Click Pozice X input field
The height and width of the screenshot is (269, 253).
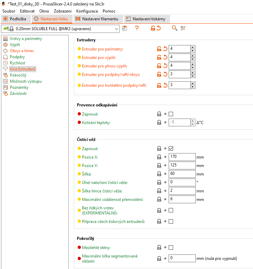click(182, 157)
